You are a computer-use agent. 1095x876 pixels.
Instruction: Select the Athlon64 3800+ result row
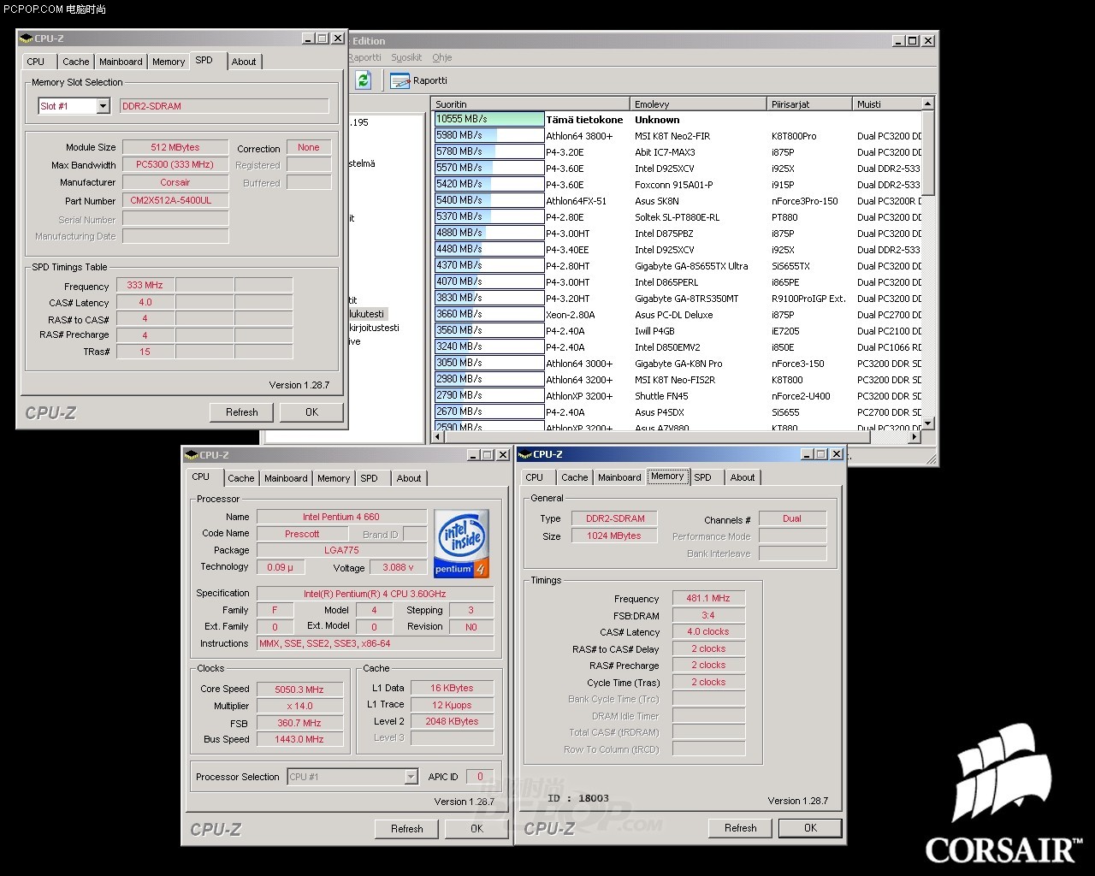tap(678, 136)
